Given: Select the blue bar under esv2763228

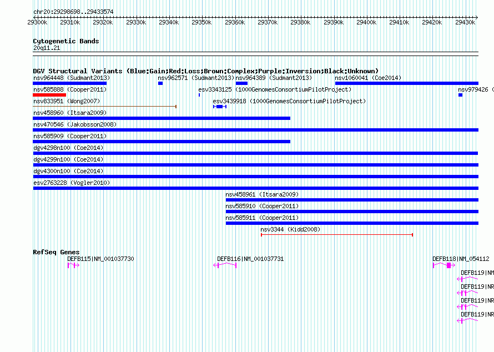Looking at the screenshot, I should [x=255, y=188].
